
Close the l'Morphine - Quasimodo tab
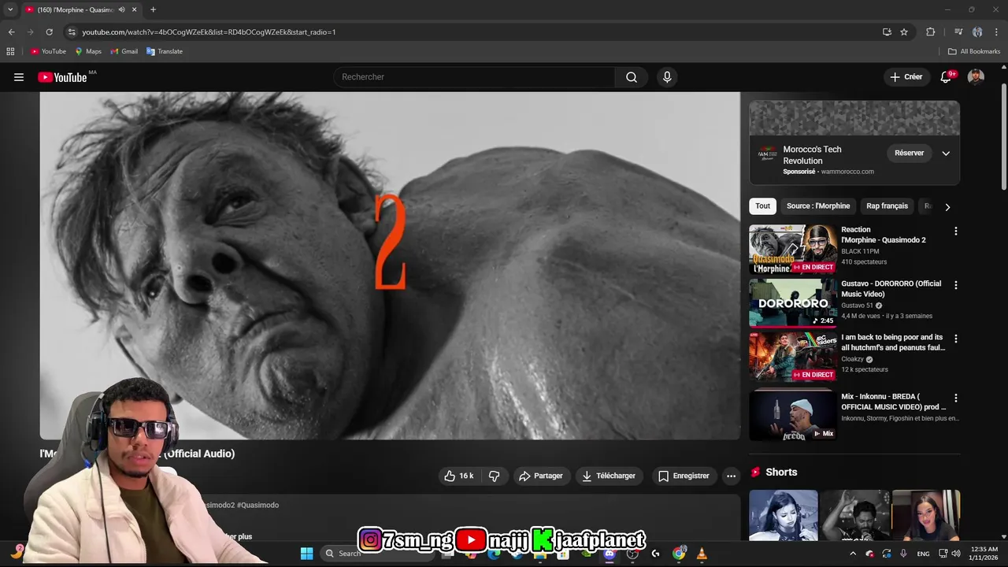[134, 9]
